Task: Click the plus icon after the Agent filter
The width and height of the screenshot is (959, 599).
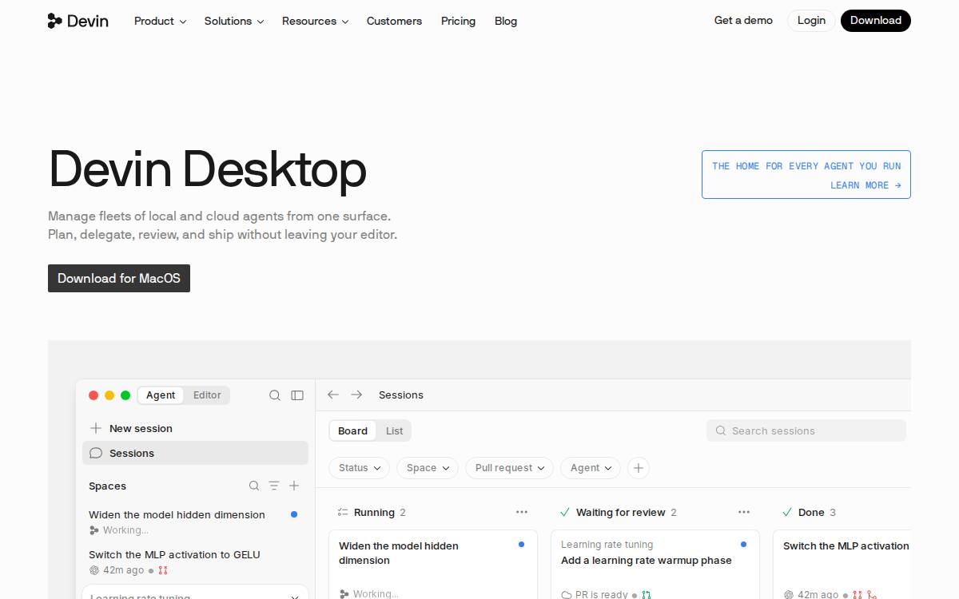Action: pos(638,468)
